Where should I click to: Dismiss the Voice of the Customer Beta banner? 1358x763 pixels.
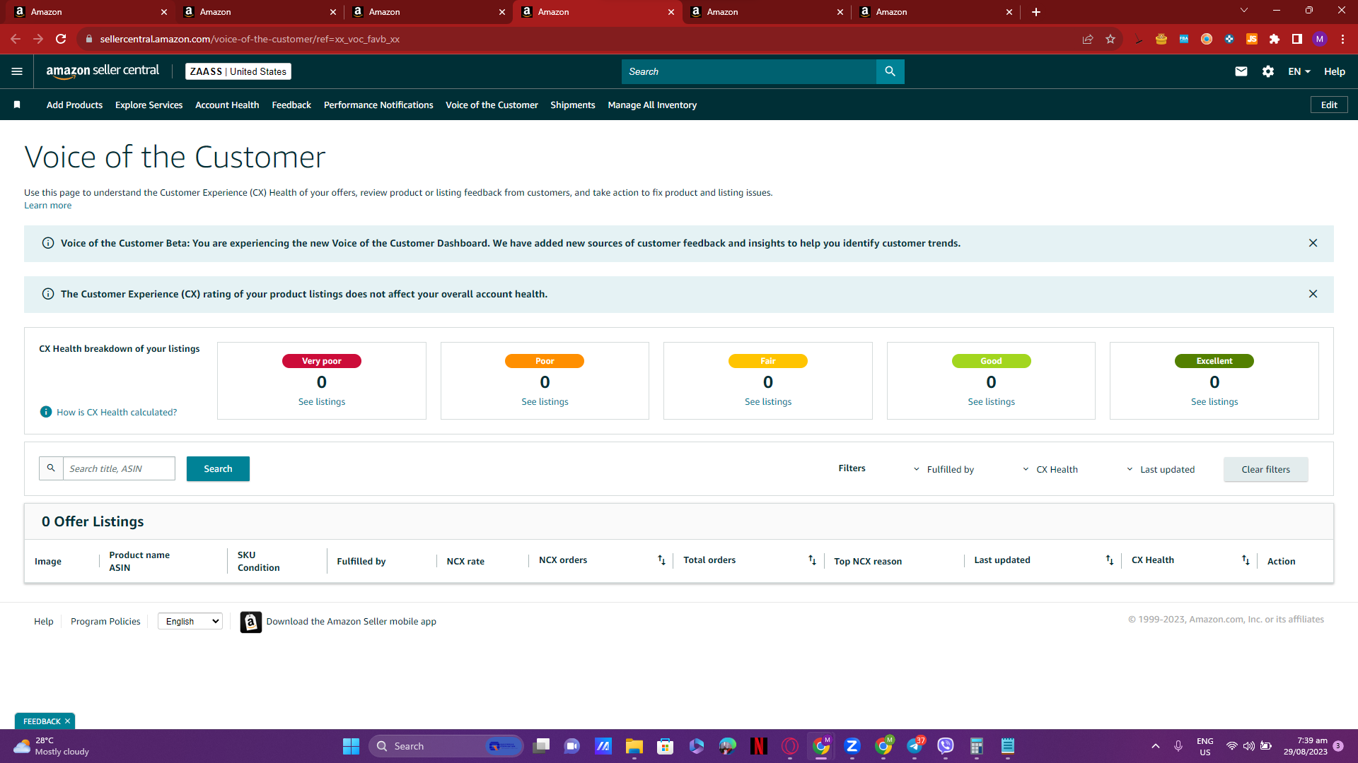[x=1313, y=243]
